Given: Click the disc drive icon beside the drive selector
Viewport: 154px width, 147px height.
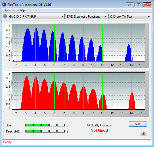Looking at the screenshot, I should pos(5,16).
